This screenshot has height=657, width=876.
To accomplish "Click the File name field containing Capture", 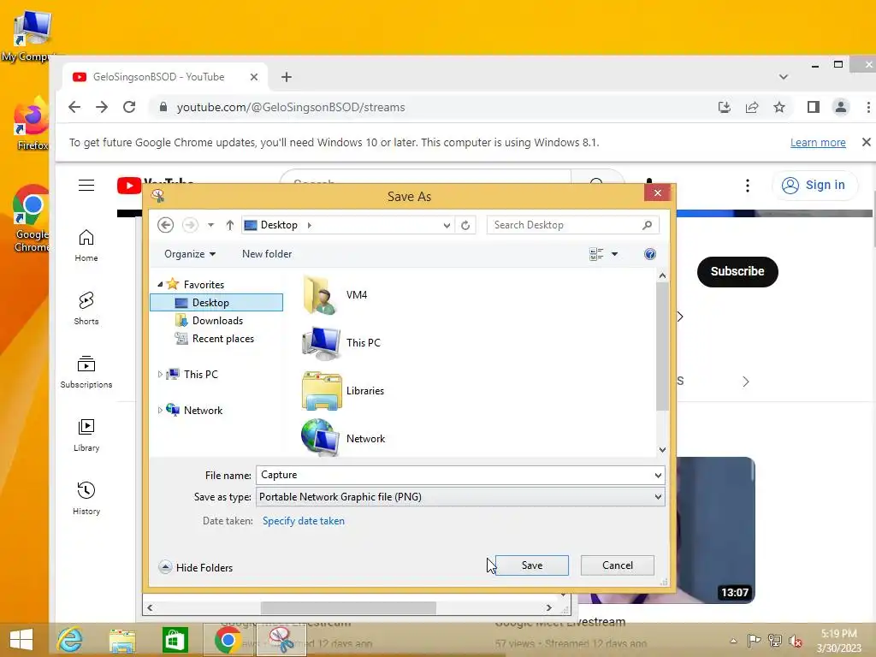I will pyautogui.click(x=453, y=475).
